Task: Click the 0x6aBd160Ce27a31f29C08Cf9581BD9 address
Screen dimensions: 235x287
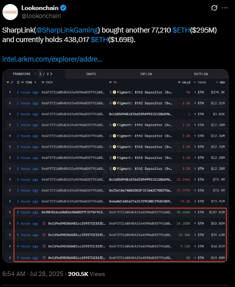Action: 140,201
